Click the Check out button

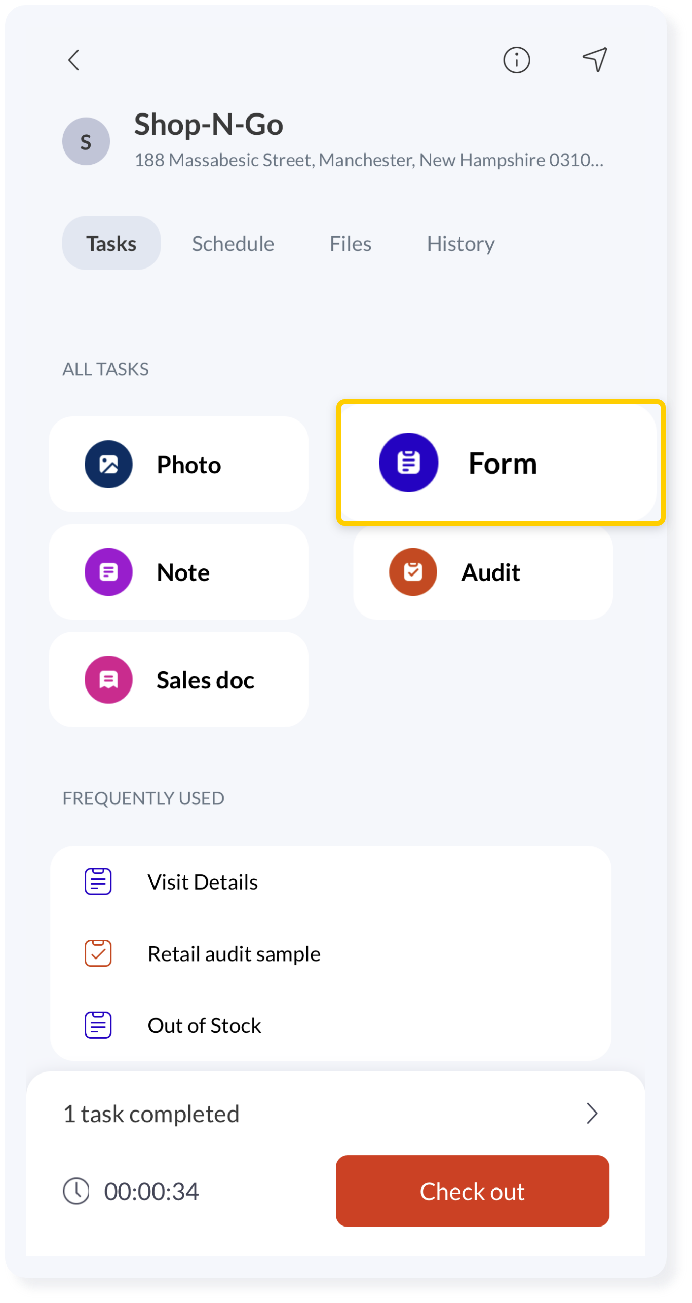coord(473,1192)
